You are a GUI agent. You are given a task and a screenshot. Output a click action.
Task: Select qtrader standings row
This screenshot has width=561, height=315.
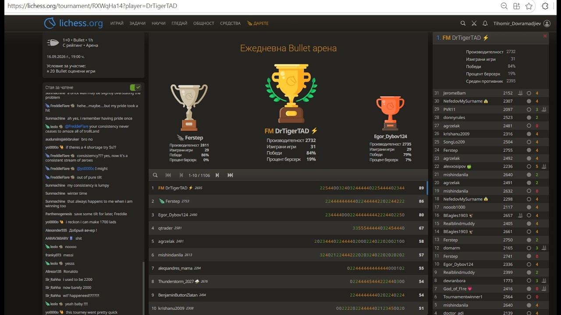(x=288, y=228)
